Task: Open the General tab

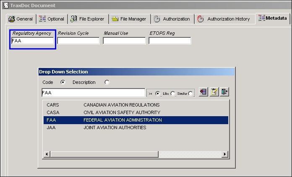Action: pos(21,19)
